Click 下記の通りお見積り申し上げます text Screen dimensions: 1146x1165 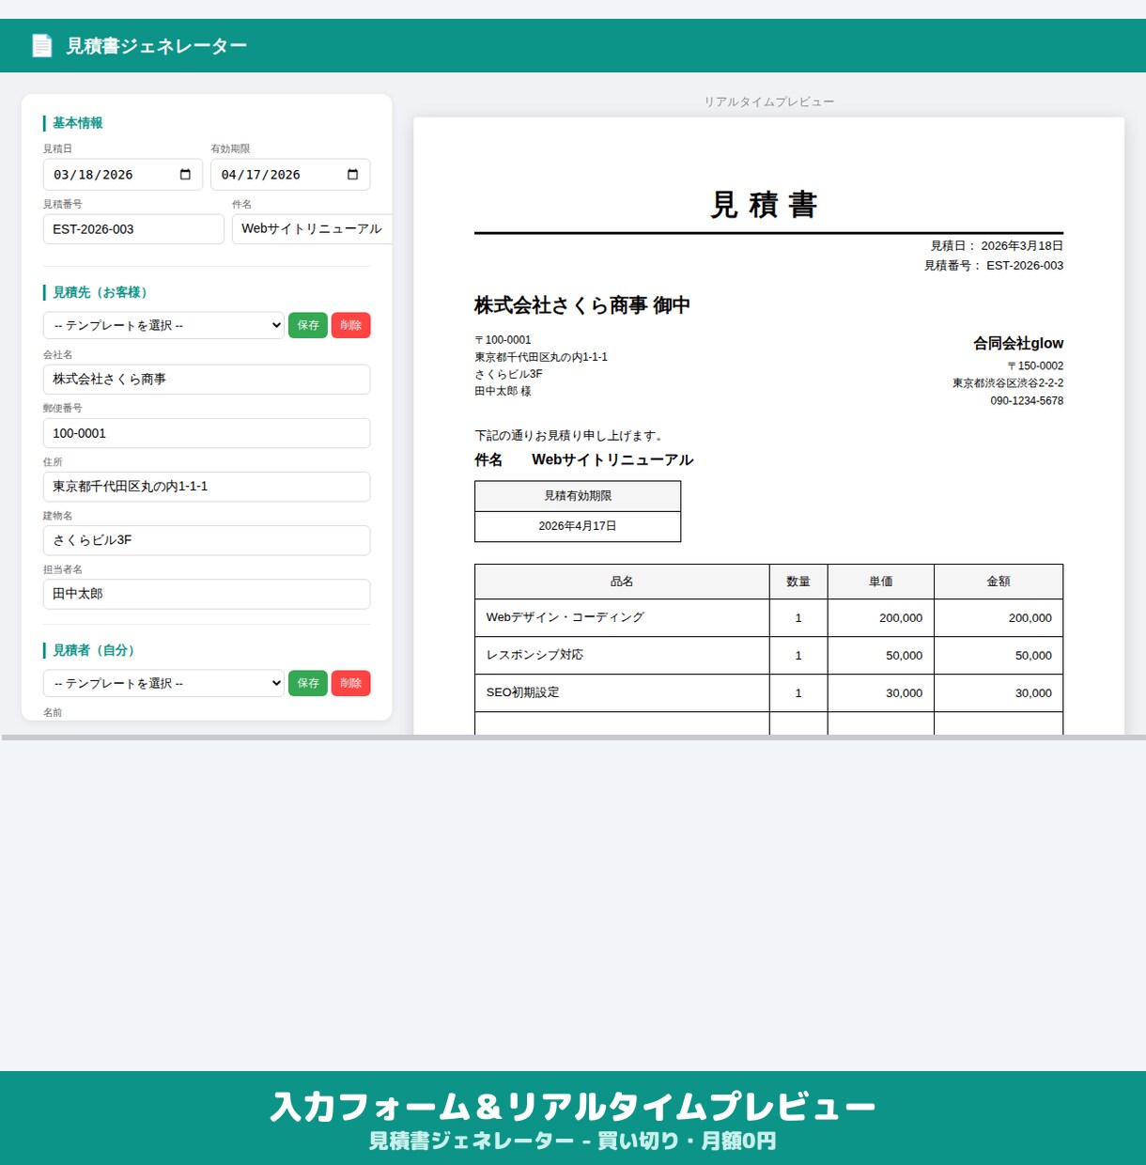tap(569, 436)
